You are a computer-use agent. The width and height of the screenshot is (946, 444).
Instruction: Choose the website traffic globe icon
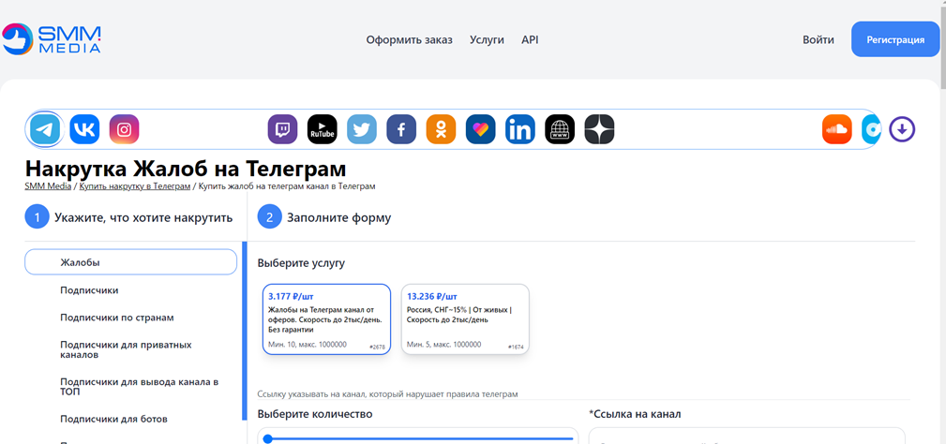pos(560,129)
